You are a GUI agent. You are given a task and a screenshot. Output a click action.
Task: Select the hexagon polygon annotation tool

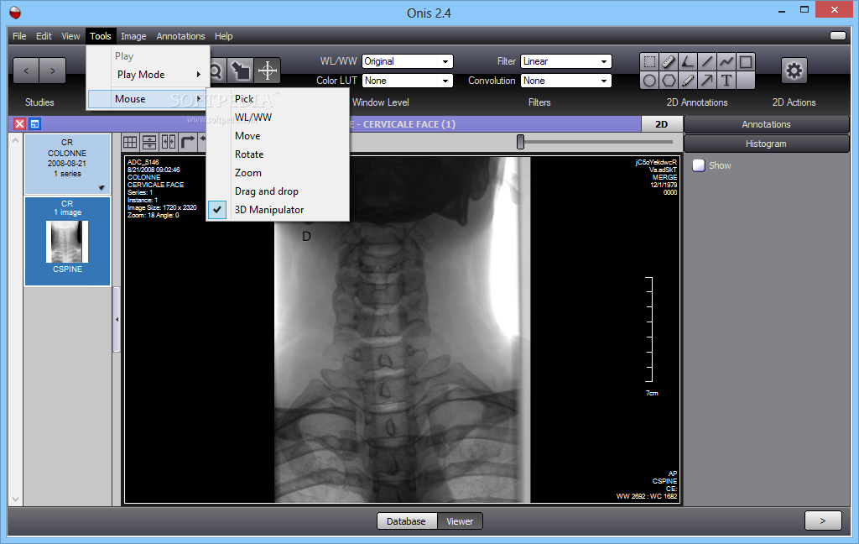pos(669,81)
